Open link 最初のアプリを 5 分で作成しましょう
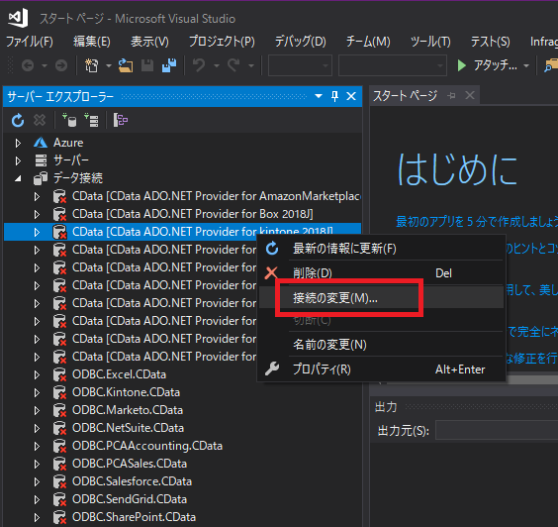This screenshot has width=558, height=527. pyautogui.click(x=477, y=222)
